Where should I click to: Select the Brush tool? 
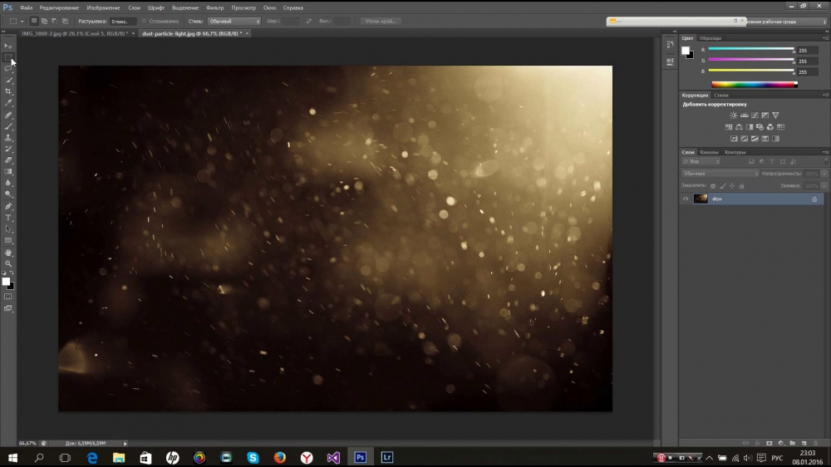pos(8,126)
